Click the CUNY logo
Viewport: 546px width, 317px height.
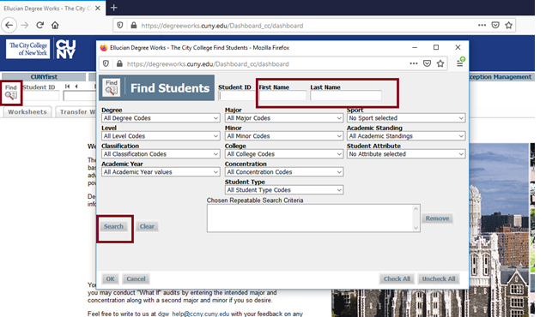65,49
